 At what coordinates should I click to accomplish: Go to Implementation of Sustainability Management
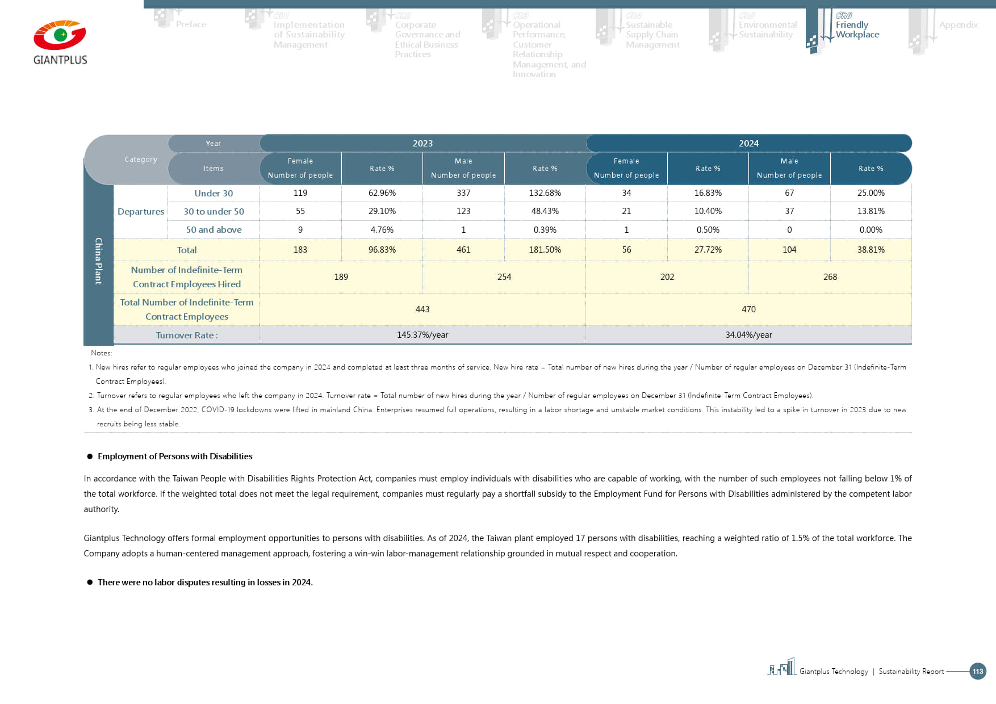coord(309,35)
